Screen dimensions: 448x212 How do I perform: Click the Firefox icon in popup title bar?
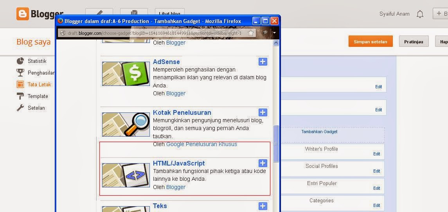click(x=60, y=21)
